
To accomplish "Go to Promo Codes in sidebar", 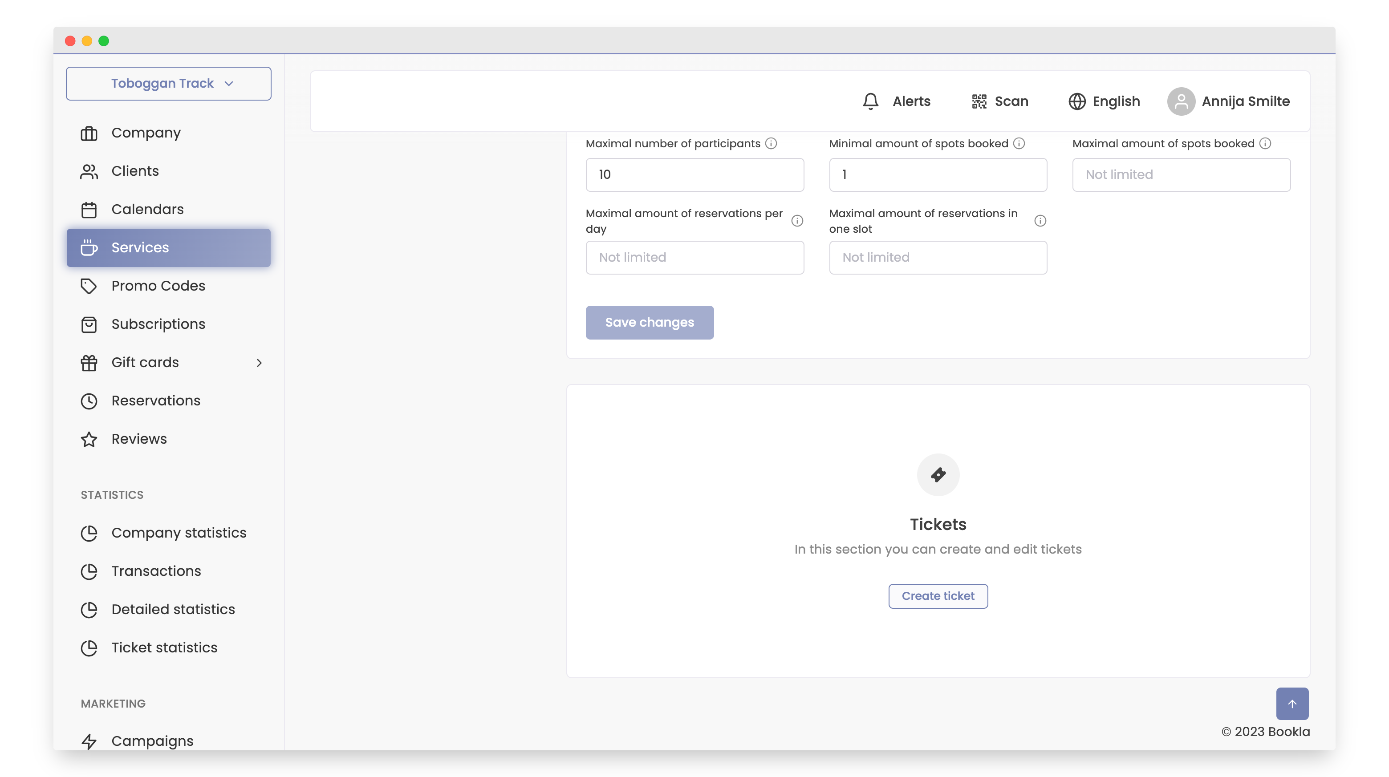I will coord(158,286).
